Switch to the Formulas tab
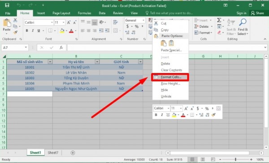The height and width of the screenshot is (163, 269). (x=84, y=13)
